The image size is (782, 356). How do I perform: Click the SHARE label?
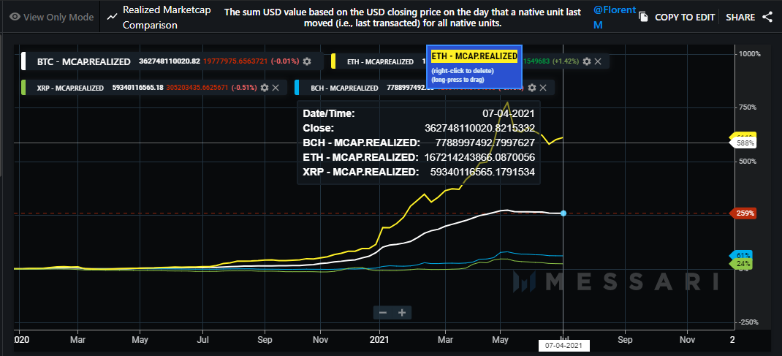[740, 18]
